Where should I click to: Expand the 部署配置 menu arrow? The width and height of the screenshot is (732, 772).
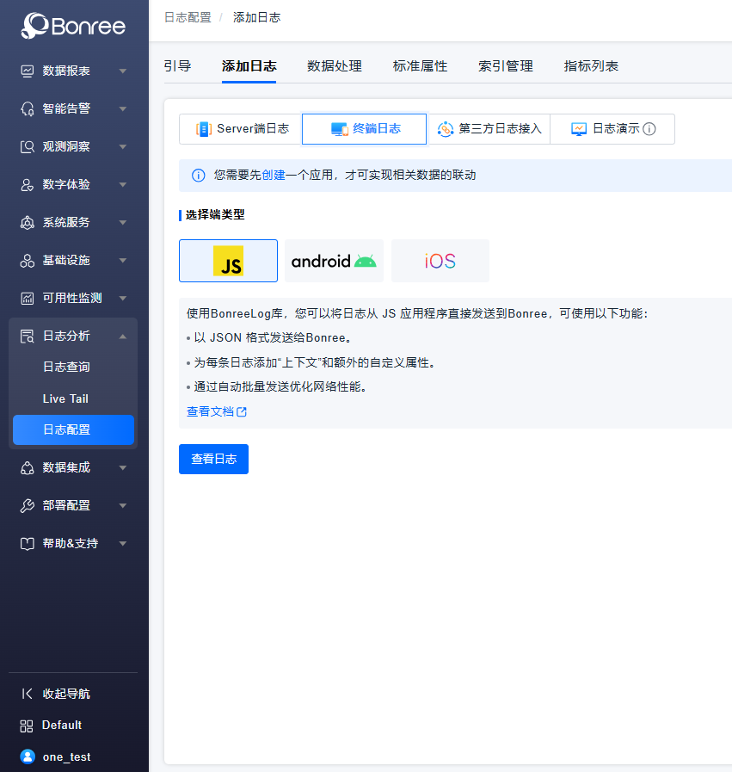(123, 505)
